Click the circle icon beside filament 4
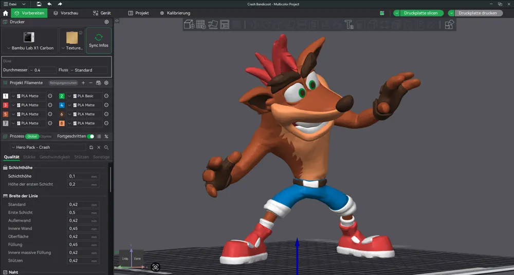 (106, 105)
